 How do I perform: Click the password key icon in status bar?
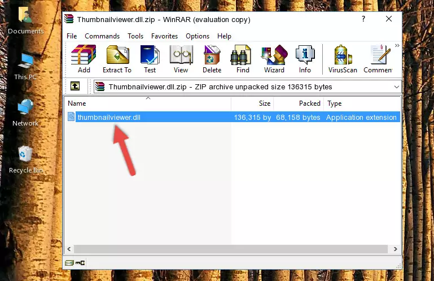coord(80,263)
